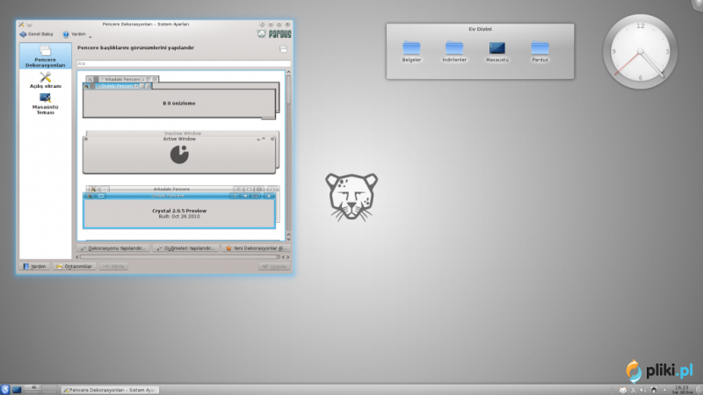
Task: Open Pencere Dekorasyonları sidebar item
Action: 46,56
